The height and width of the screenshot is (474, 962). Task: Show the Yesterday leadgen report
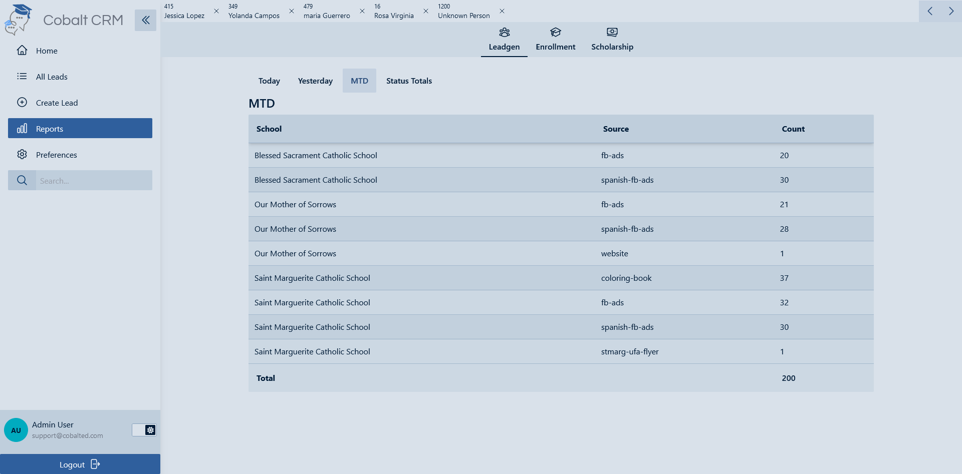(315, 81)
